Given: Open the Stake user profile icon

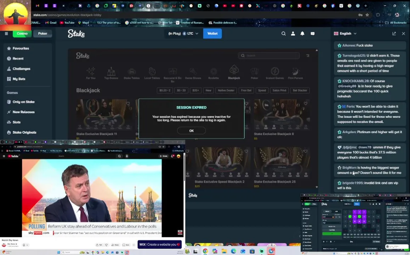Looking at the screenshot, I should coord(293,33).
